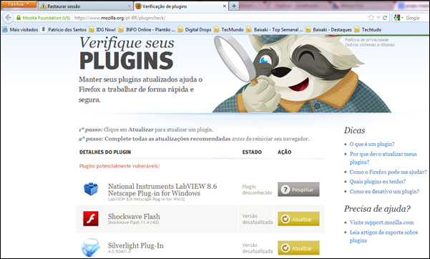Click Pesquisar button for LabVIEW plugin
This screenshot has width=430, height=259.
click(x=298, y=190)
